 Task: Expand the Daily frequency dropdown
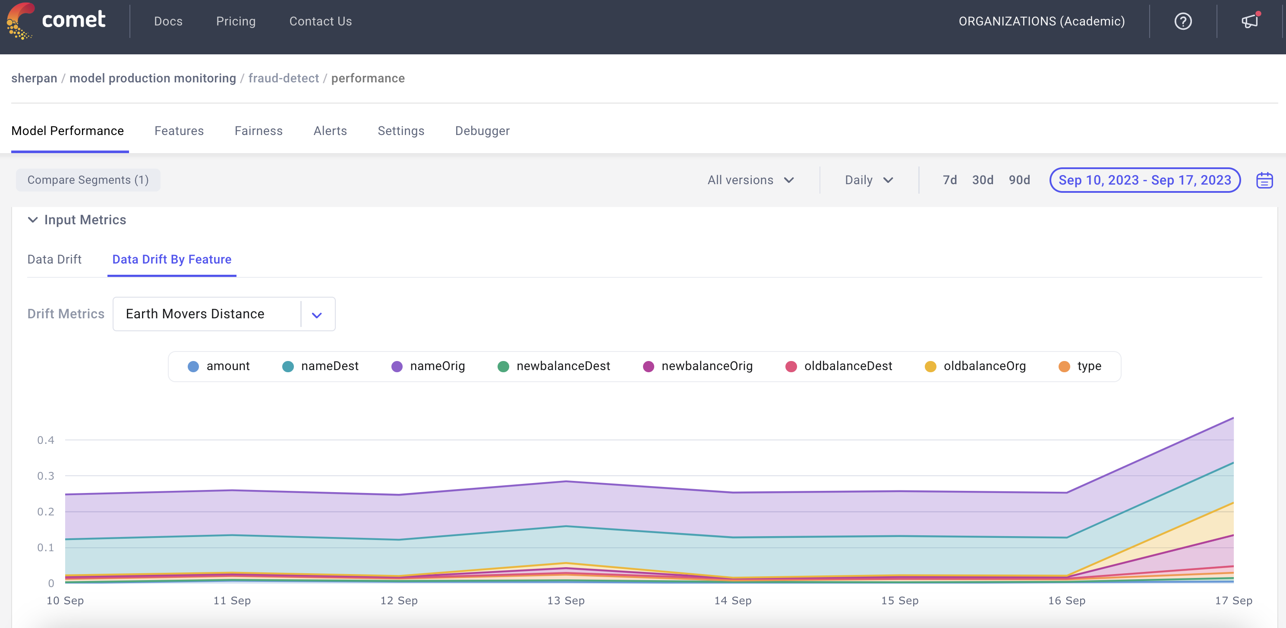click(867, 180)
